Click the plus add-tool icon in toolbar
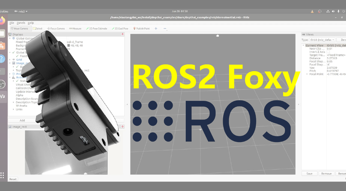 [x=156, y=28]
